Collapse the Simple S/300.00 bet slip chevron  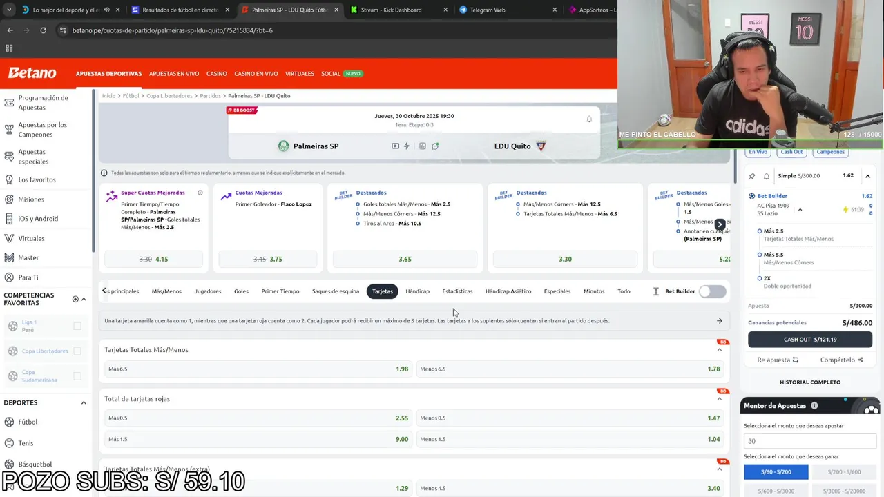tap(867, 176)
